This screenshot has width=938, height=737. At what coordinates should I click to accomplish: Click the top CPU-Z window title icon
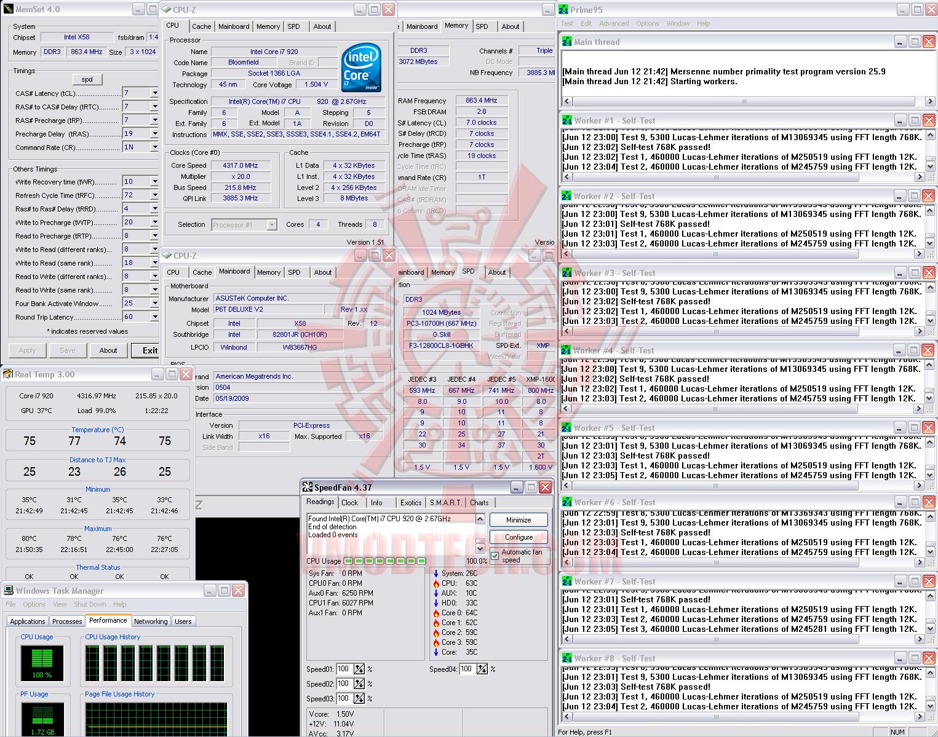pos(166,10)
